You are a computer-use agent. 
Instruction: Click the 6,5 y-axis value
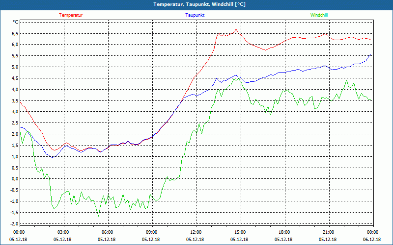(15, 33)
